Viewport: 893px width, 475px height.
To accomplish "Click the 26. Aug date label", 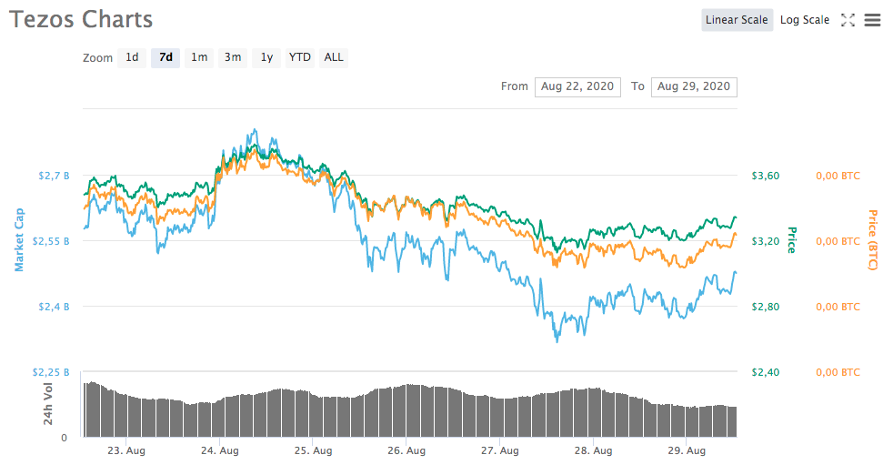I will click(406, 450).
